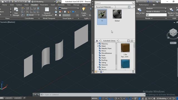Image resolution: width=178 pixels, height=100 pixels.
Task: Select the blue material swatch in library
Action: coord(125,64)
